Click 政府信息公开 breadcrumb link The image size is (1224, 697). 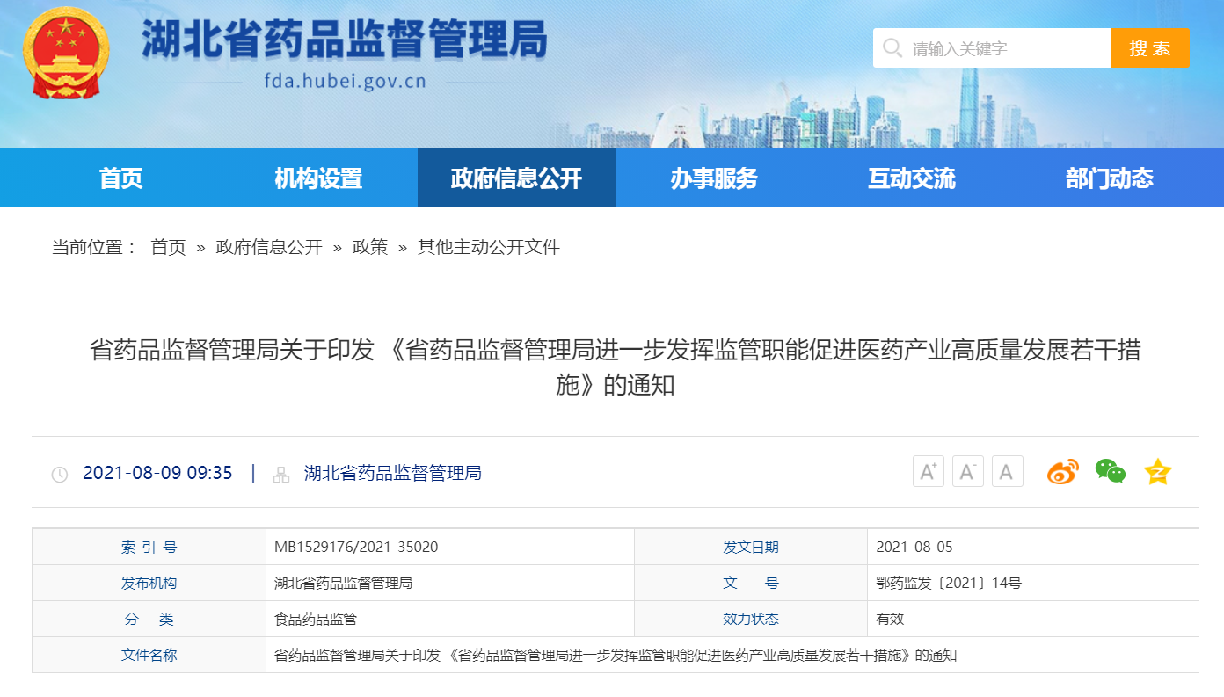click(269, 248)
